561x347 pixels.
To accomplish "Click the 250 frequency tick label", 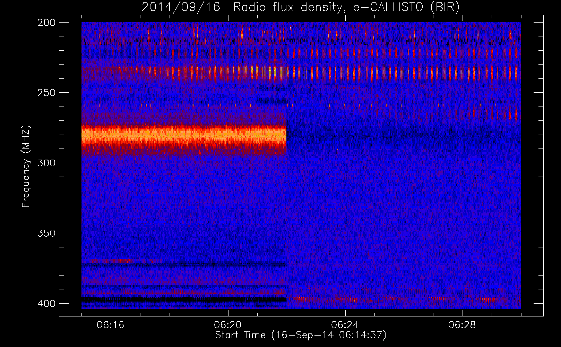I will [46, 93].
